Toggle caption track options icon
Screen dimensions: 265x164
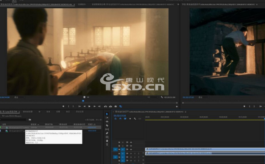pyautogui.click(x=140, y=119)
